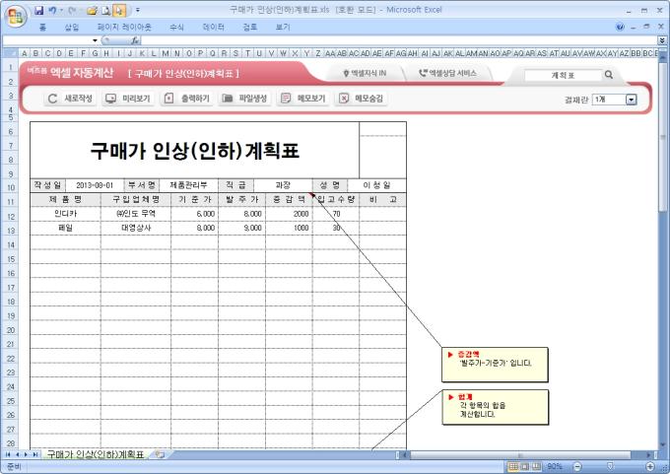Open the 엑셀상담 서비스 tab
Screen dimensions: 670x474
click(x=447, y=74)
